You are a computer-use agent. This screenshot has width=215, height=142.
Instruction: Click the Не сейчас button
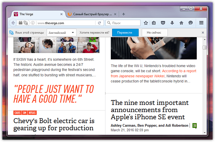(154, 32)
